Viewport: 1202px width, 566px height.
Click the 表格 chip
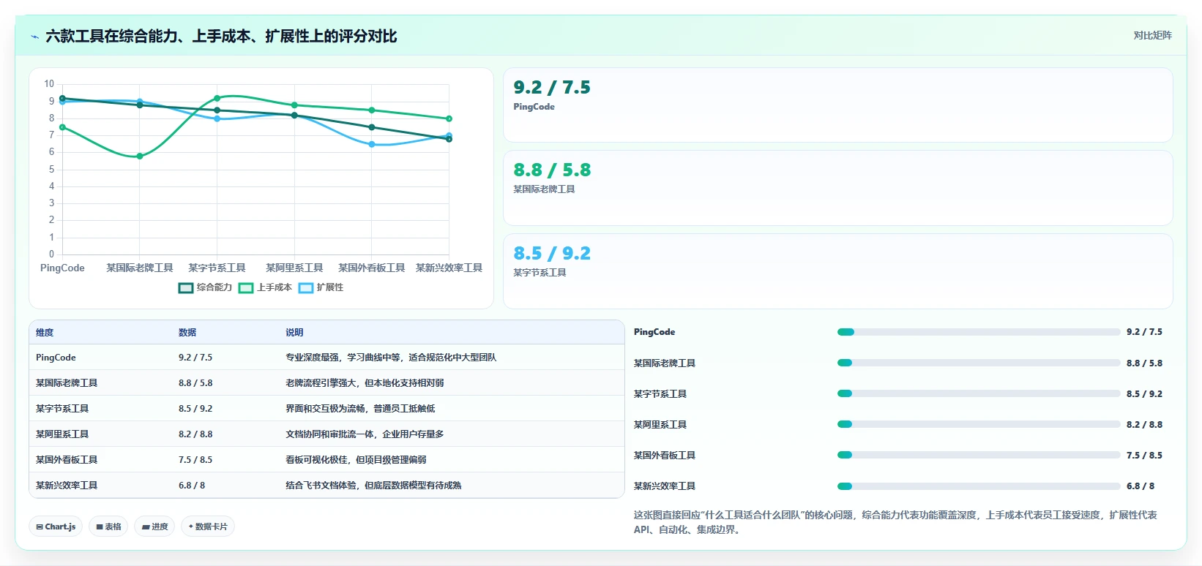click(108, 527)
